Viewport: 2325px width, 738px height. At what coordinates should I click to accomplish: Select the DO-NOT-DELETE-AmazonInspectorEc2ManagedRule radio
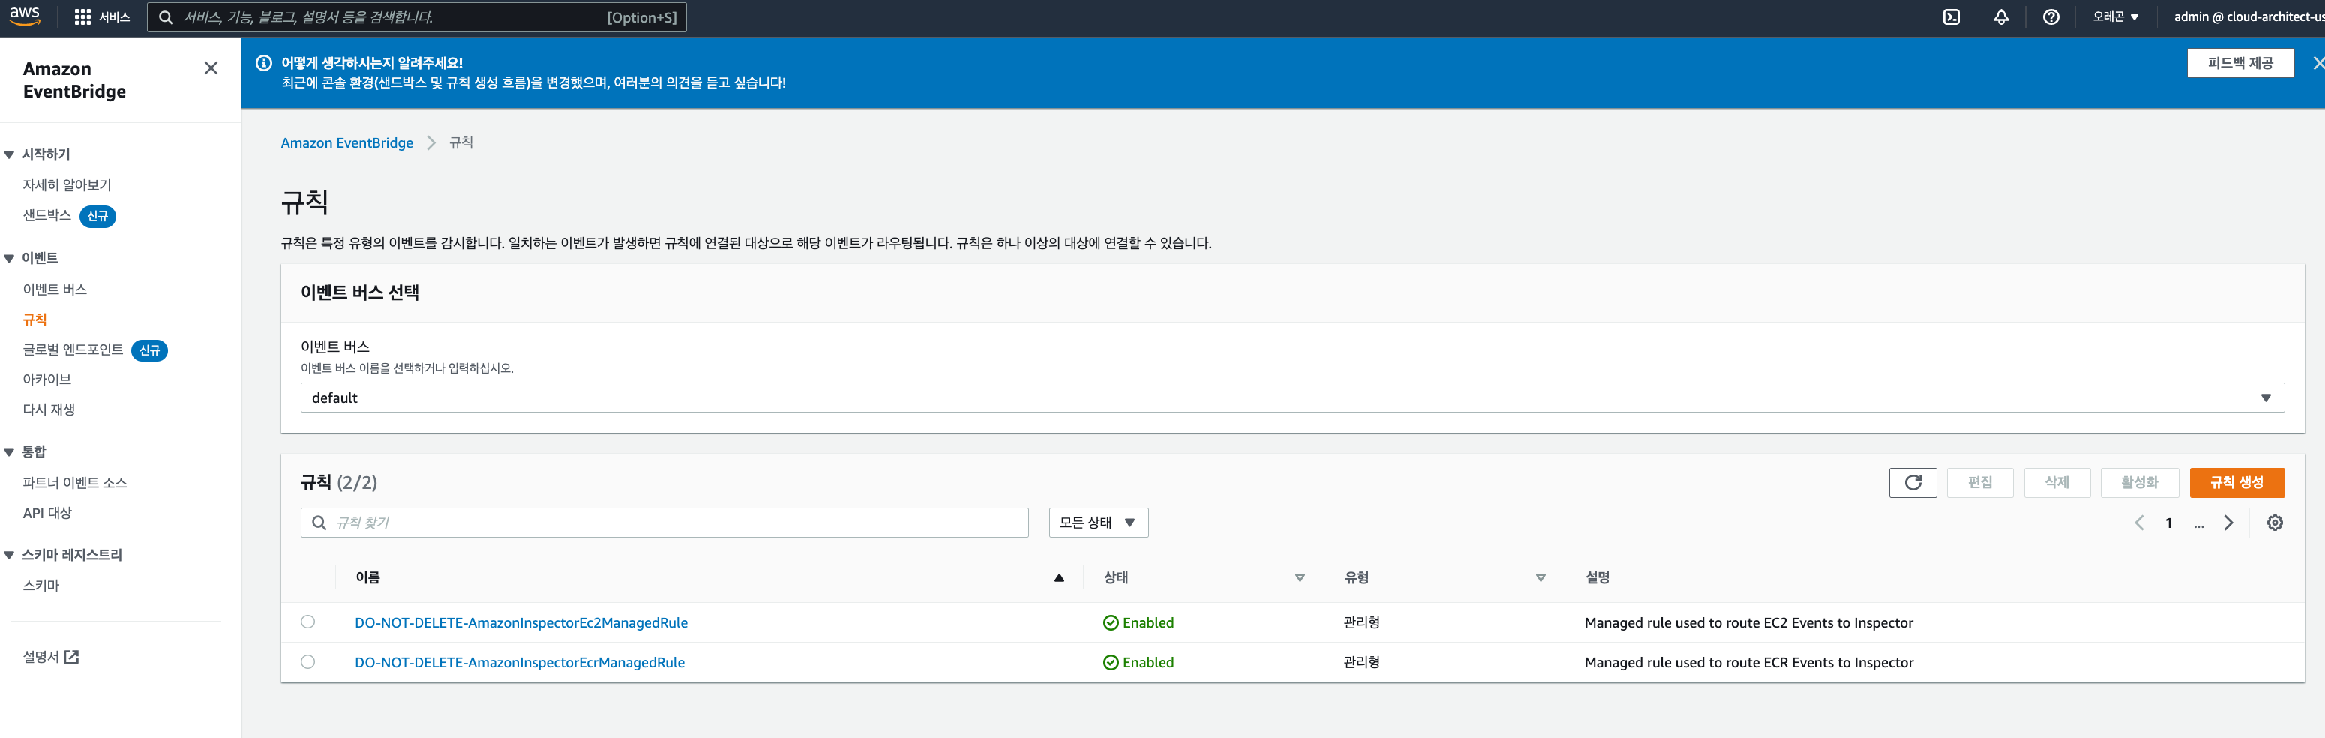(307, 622)
